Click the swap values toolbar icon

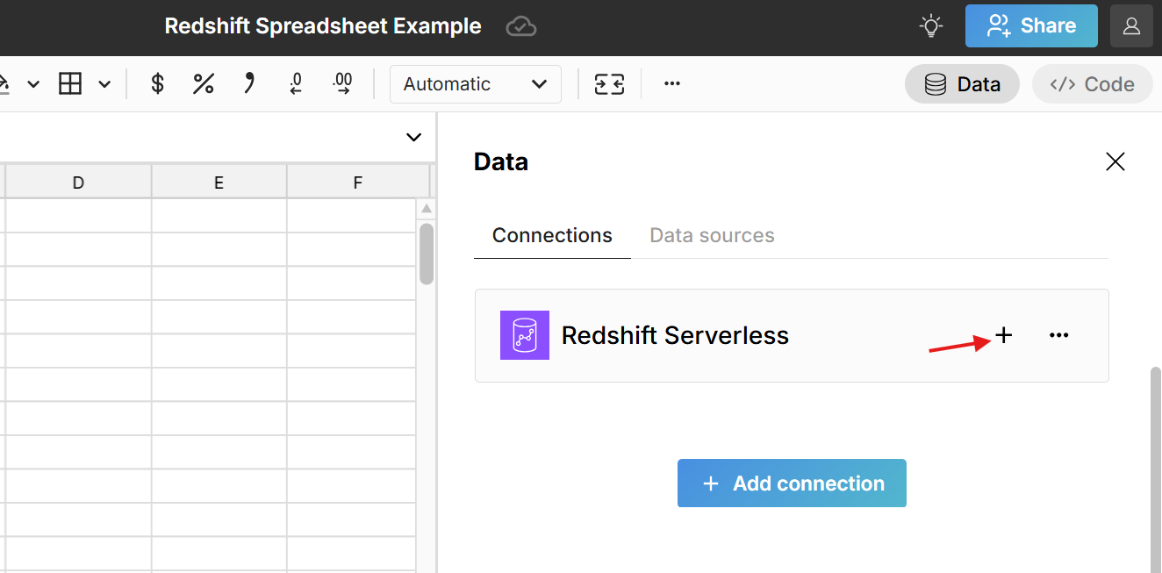click(x=609, y=83)
